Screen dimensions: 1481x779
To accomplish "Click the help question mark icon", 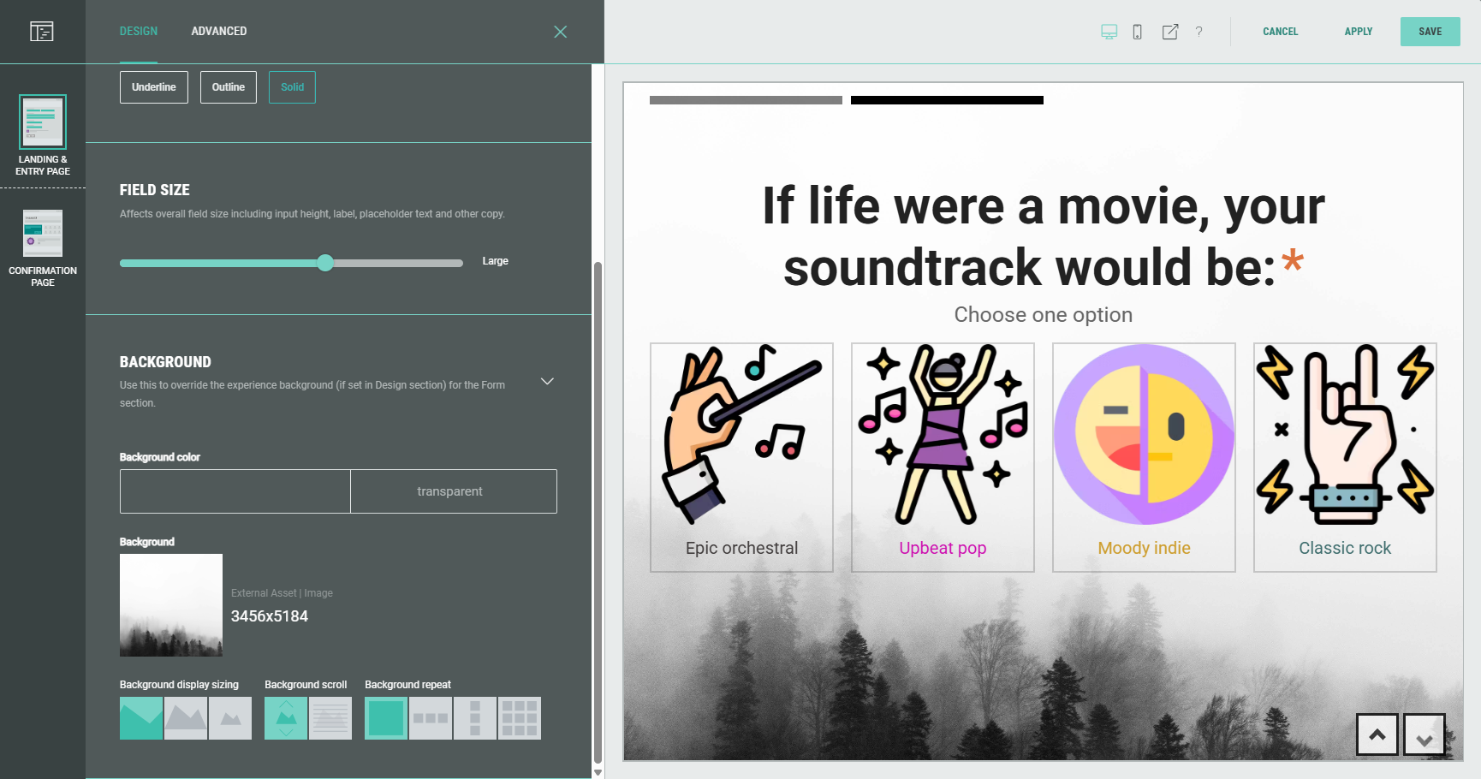I will pos(1198,32).
